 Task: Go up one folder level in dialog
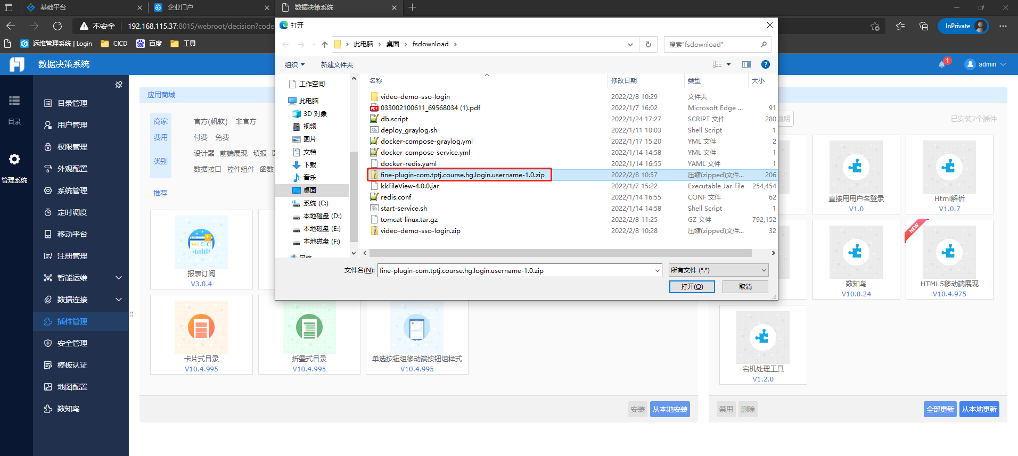[324, 44]
